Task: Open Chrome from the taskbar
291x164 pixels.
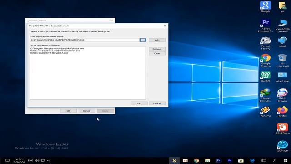Action: (196, 160)
